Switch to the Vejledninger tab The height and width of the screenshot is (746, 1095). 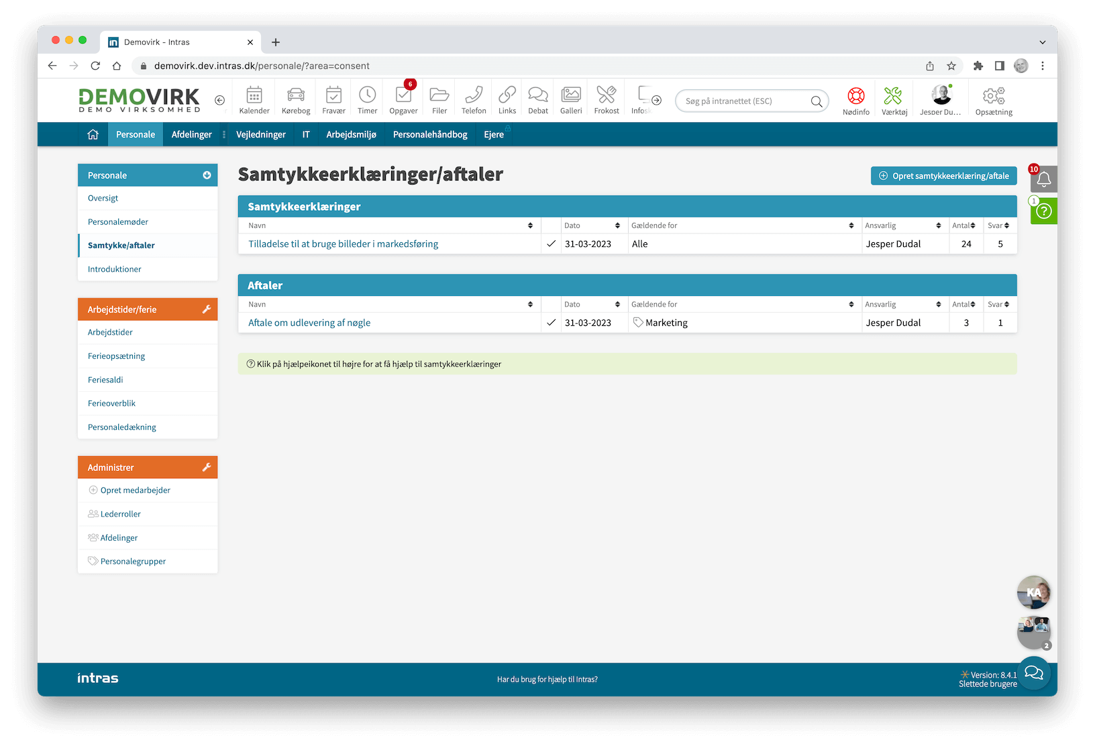(261, 134)
